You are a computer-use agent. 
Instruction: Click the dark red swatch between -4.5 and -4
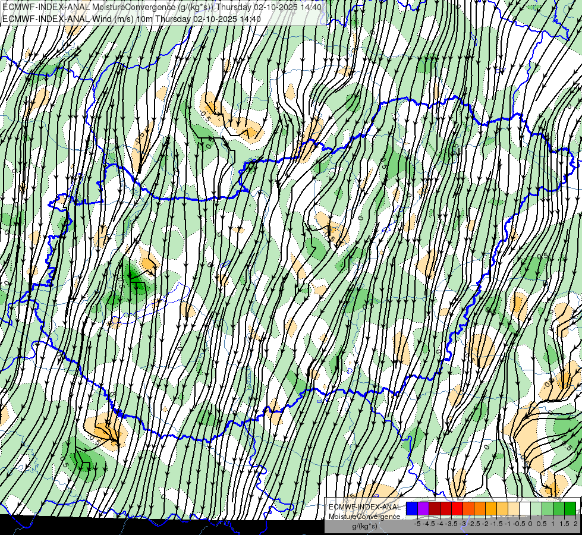435,508
